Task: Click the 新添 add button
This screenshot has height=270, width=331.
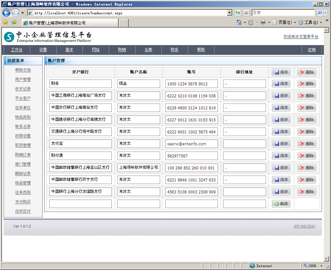Action: (x=281, y=204)
